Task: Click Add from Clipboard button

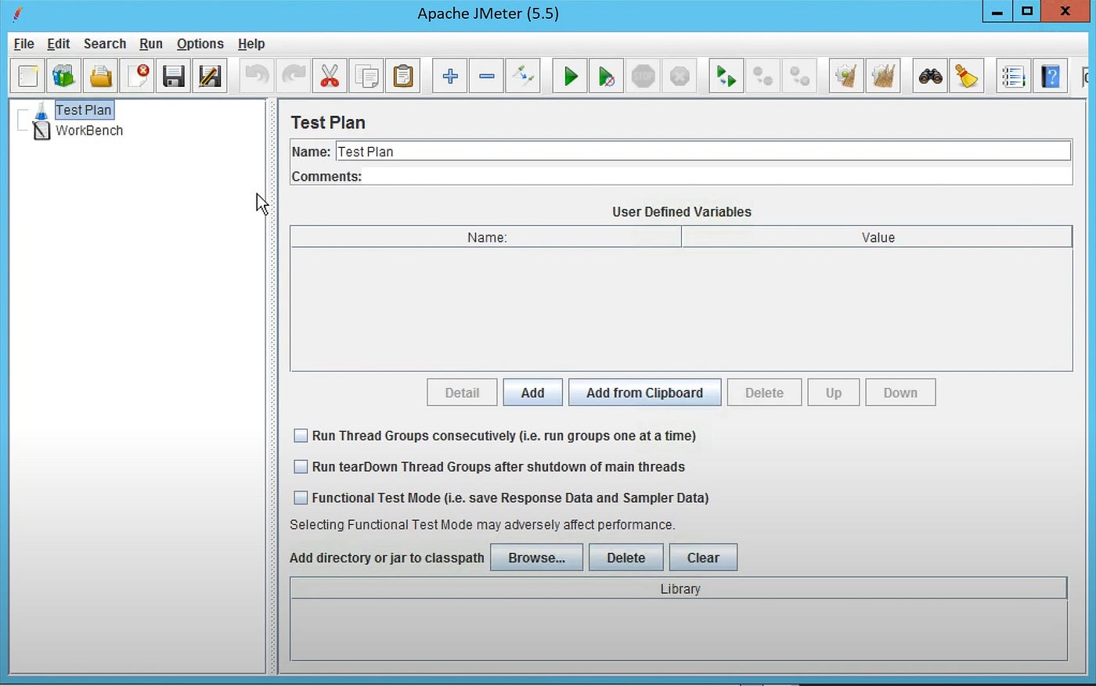Action: click(x=644, y=393)
